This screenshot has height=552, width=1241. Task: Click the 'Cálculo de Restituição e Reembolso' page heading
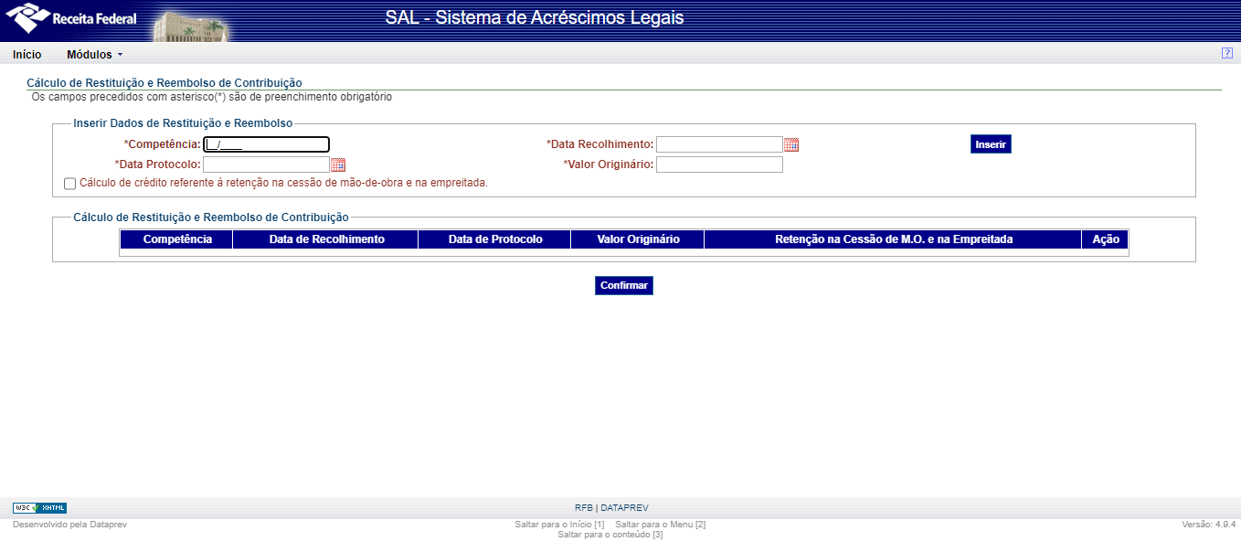coord(164,83)
